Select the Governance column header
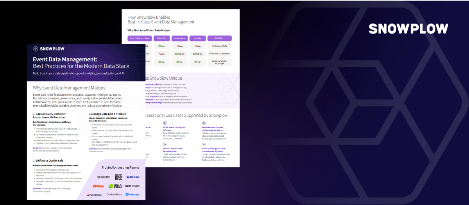 tap(180, 38)
